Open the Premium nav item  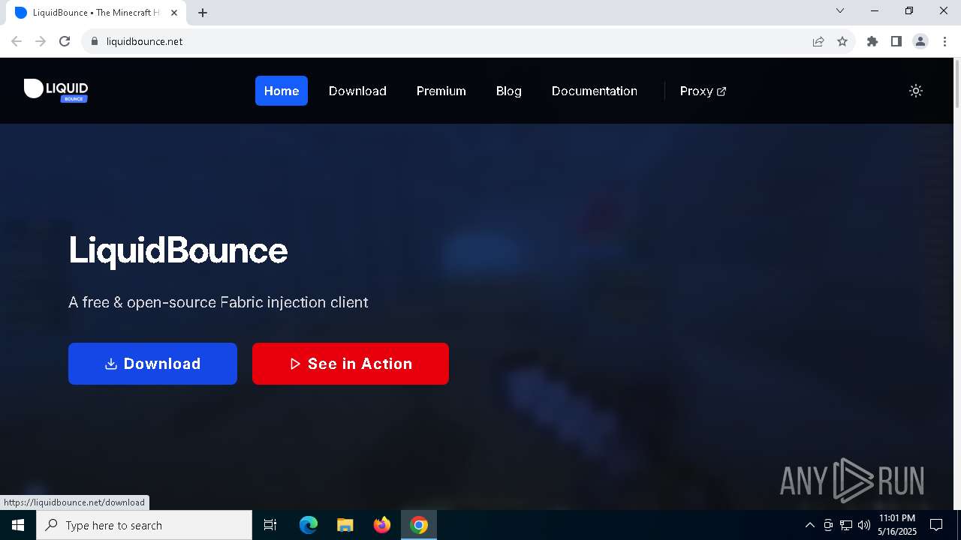click(x=441, y=91)
